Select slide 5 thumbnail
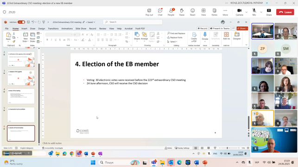298x167 pixels. point(21,115)
